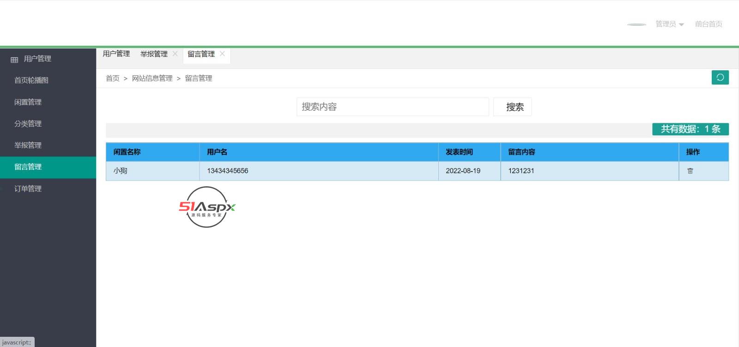Click the 闲置名称 column header
Viewport: 739px width, 347px height.
tap(153, 152)
